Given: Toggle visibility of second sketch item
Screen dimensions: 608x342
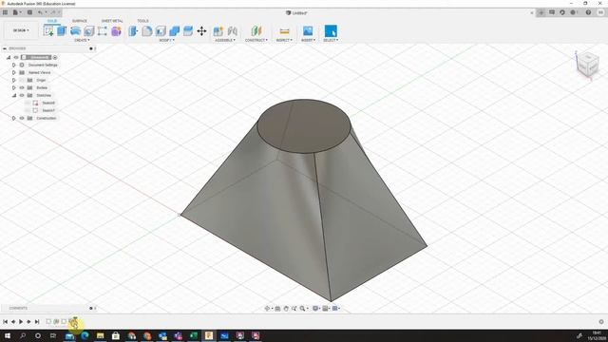Looking at the screenshot, I should click(28, 110).
